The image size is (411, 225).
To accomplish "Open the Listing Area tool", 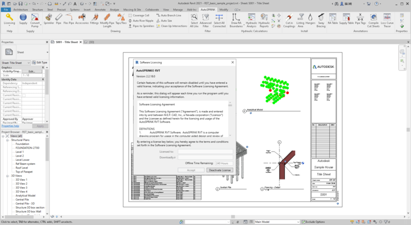I will 300,20.
